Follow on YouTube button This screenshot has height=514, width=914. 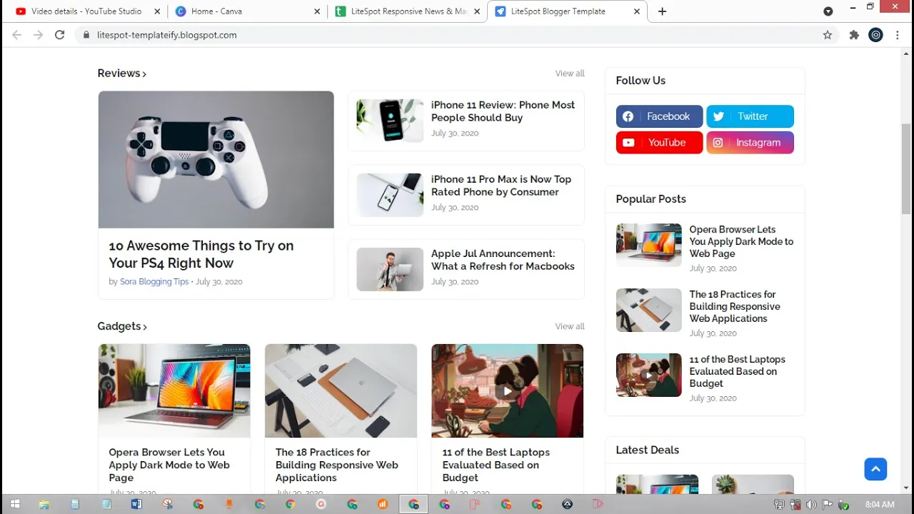tap(660, 143)
